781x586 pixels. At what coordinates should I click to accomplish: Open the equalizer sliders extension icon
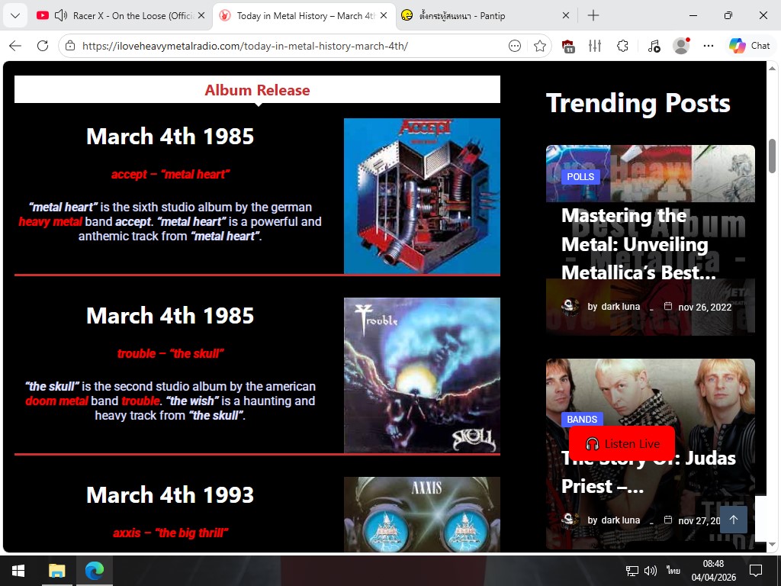pos(595,46)
